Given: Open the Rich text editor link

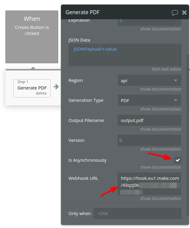Looking at the screenshot, I should pos(167,69).
